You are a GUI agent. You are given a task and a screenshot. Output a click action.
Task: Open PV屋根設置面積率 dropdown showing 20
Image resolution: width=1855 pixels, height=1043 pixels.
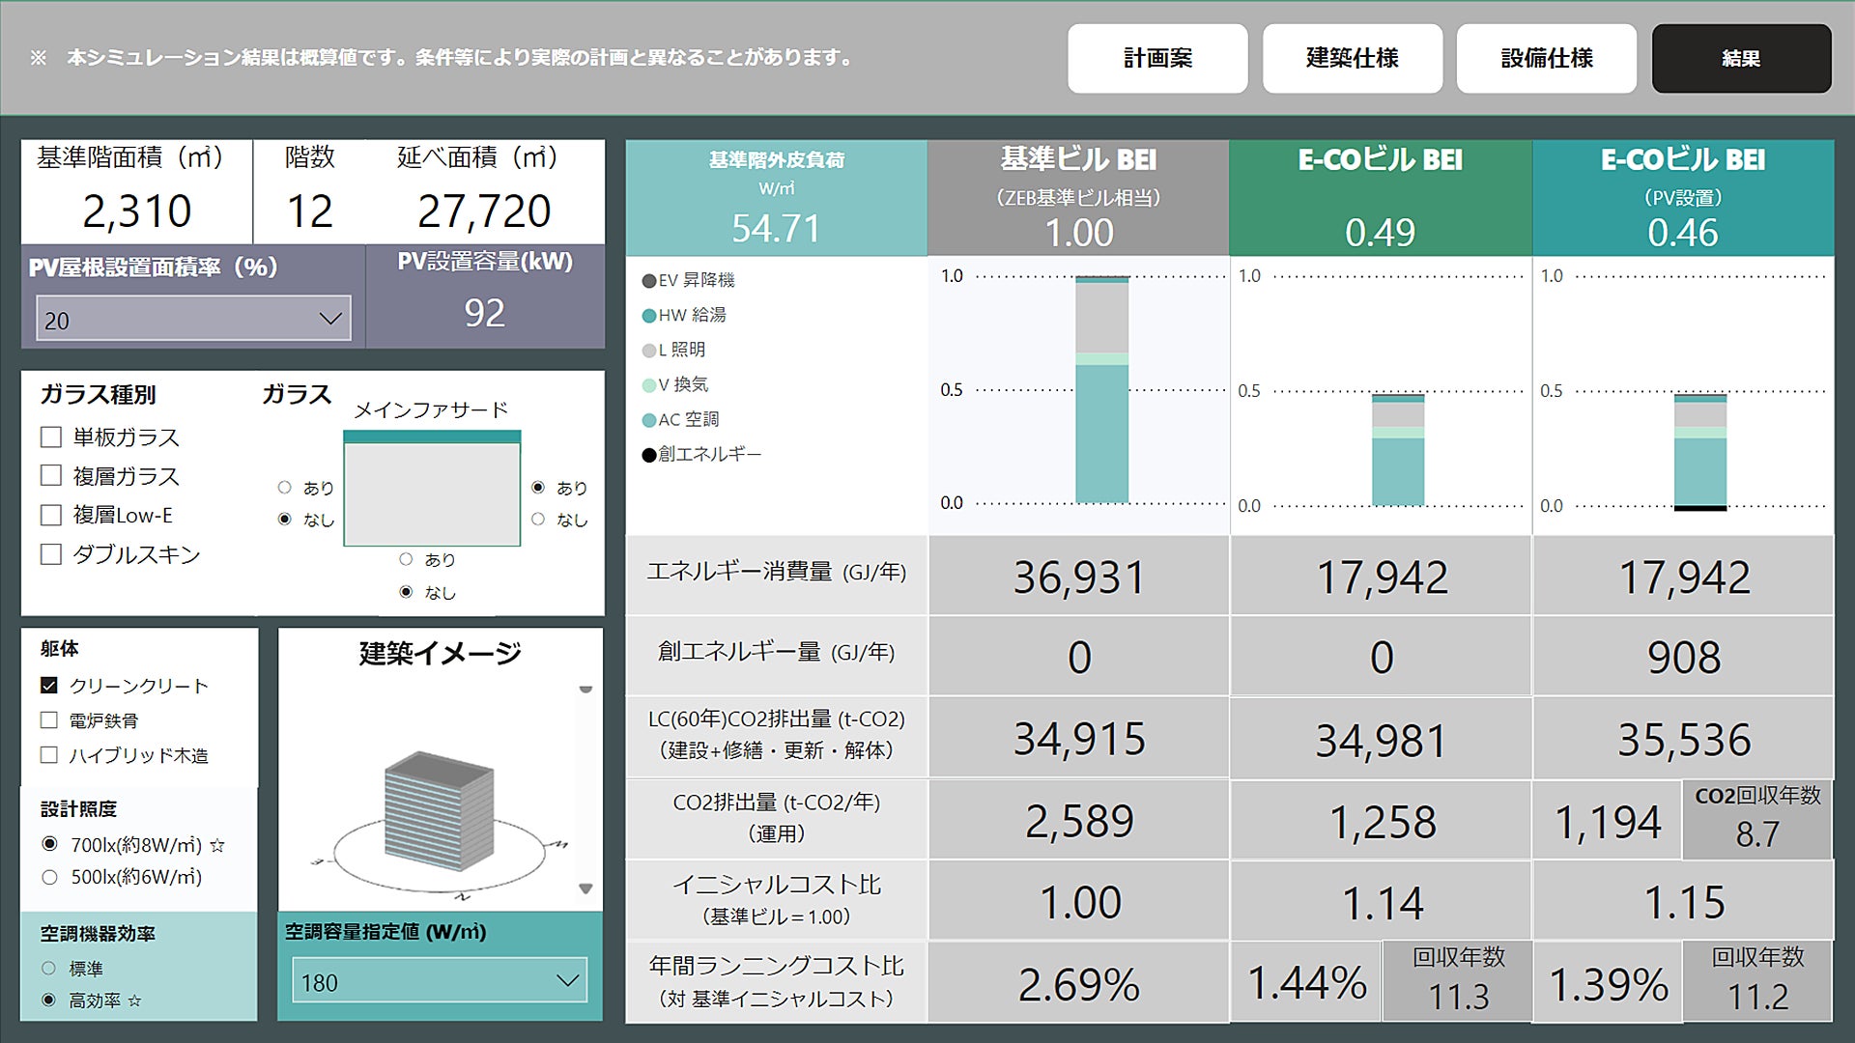[193, 320]
